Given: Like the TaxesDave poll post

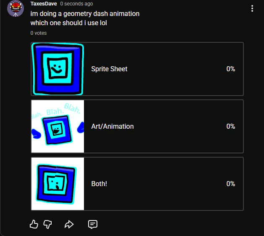Looking at the screenshot, I should tap(34, 224).
